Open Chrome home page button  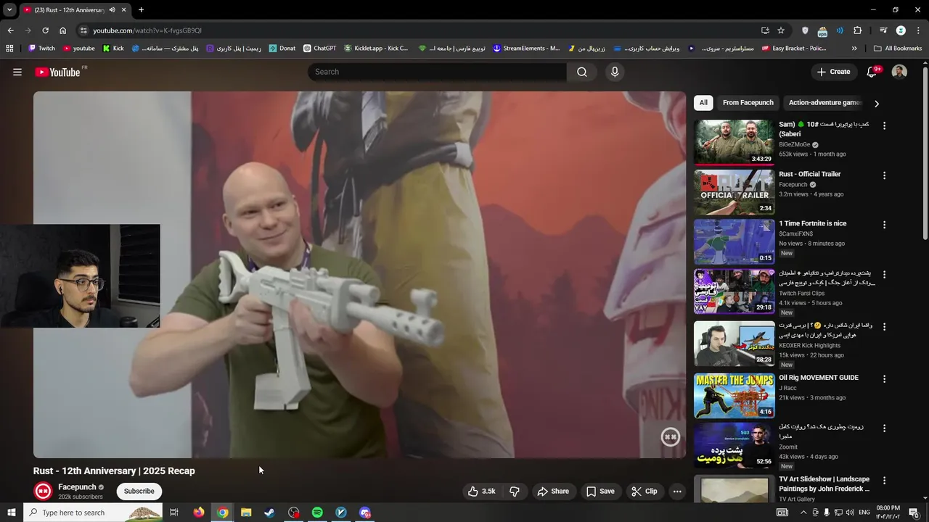point(63,30)
